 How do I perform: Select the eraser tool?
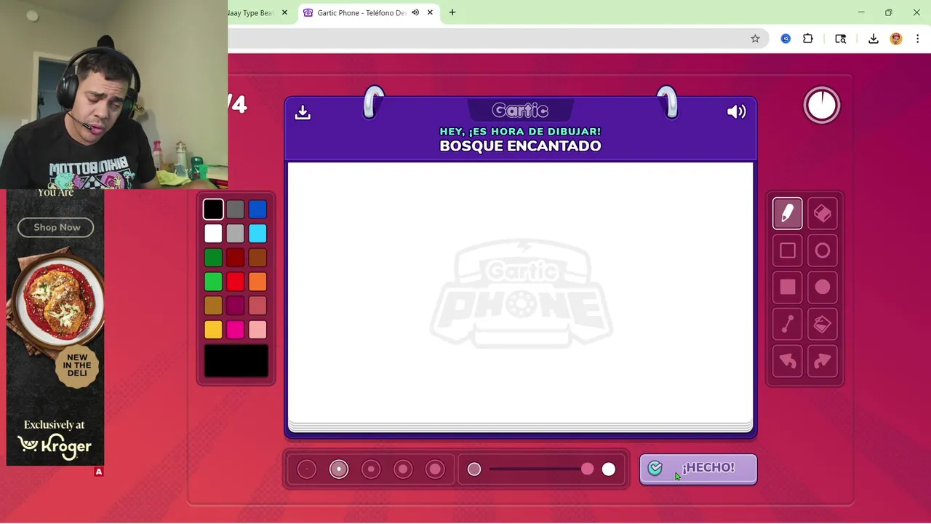[x=823, y=213]
